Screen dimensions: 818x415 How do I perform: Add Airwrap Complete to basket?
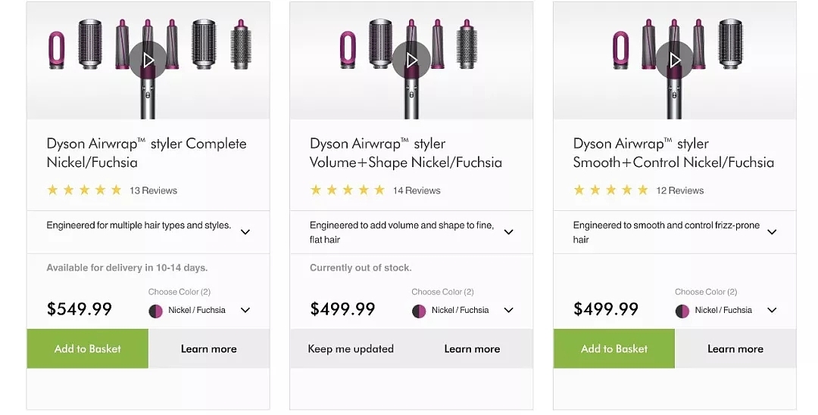88,348
